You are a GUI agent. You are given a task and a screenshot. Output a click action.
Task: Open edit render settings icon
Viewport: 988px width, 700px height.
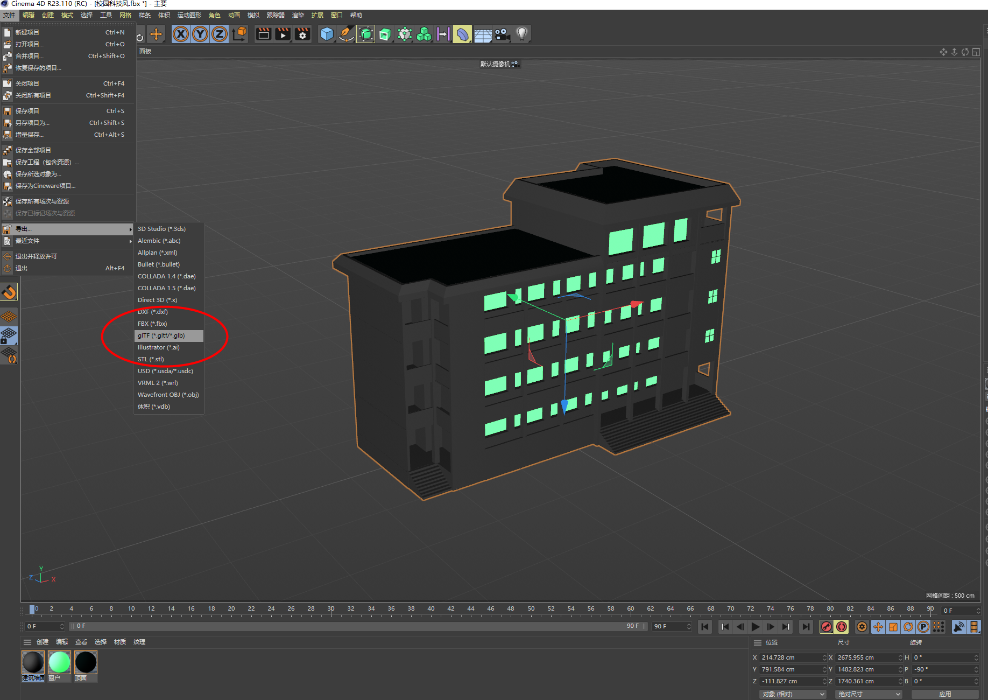[x=303, y=34]
